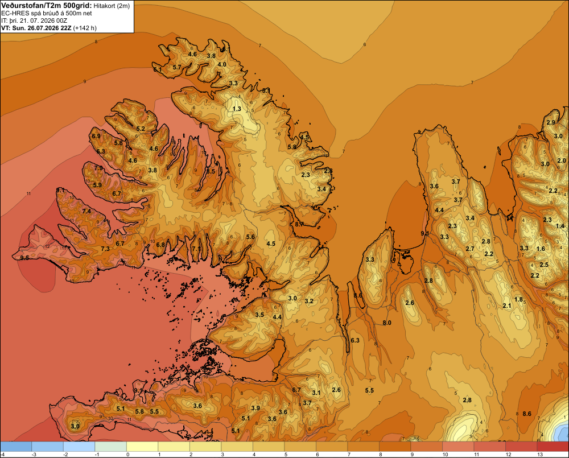The width and height of the screenshot is (569, 458).
Task: Click the '5.9' temperature value
Action: coord(98,185)
